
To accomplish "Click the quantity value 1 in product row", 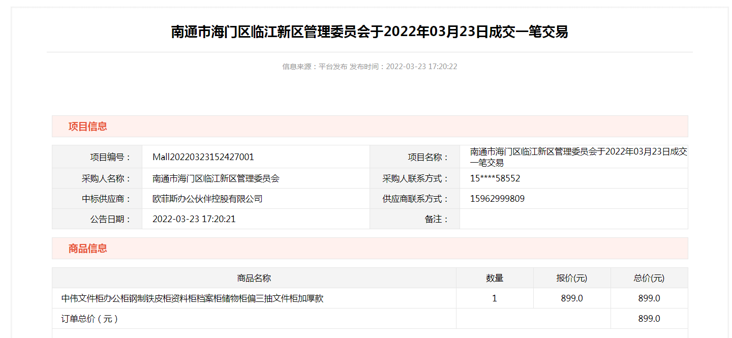I will point(495,298).
